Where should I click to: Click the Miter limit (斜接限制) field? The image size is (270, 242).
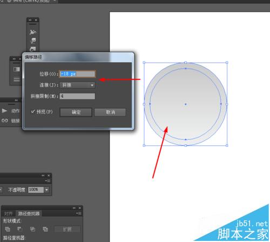(x=77, y=96)
